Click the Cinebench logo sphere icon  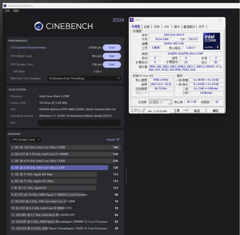pos(39,26)
